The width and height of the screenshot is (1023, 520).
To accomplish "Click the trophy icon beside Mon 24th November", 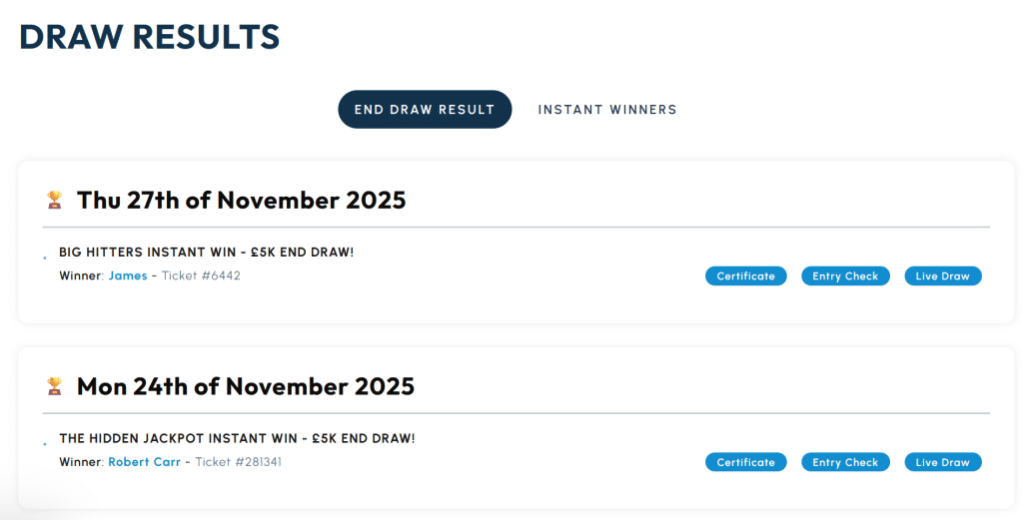I will point(54,386).
